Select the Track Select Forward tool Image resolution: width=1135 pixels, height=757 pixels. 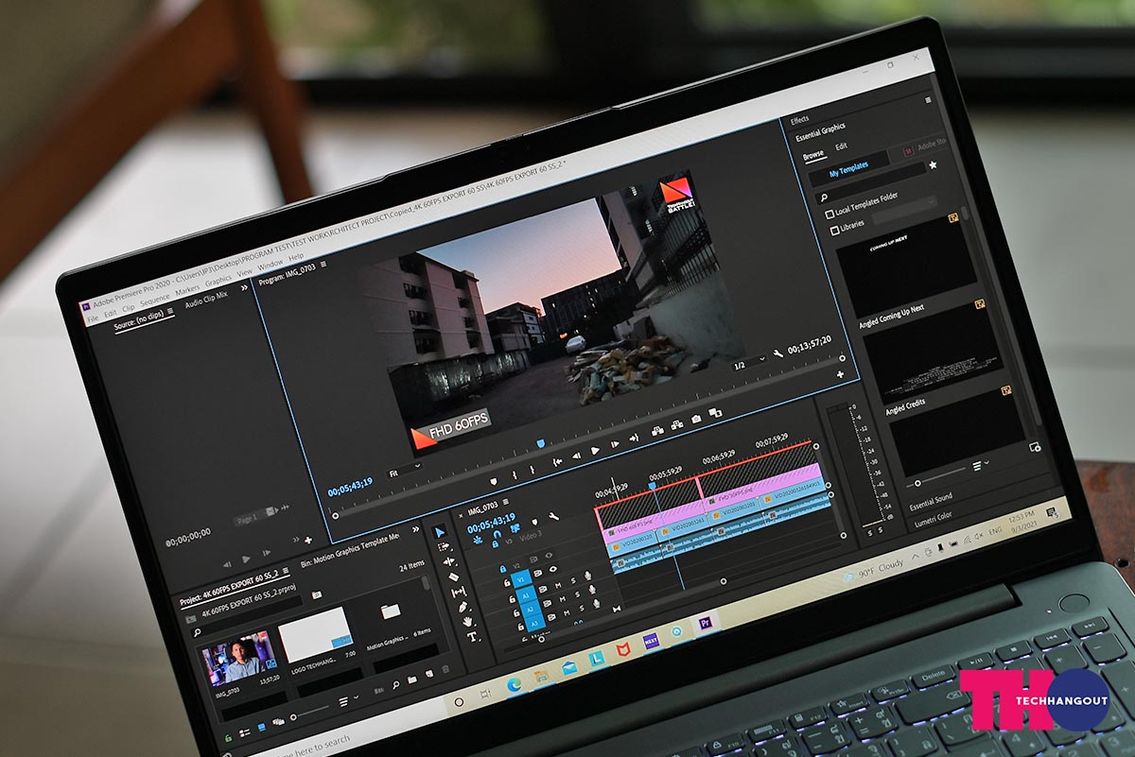pyautogui.click(x=444, y=546)
